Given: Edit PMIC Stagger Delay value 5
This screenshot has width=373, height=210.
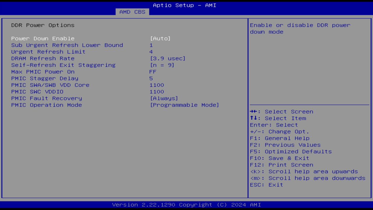Looking at the screenshot, I should click(151, 78).
